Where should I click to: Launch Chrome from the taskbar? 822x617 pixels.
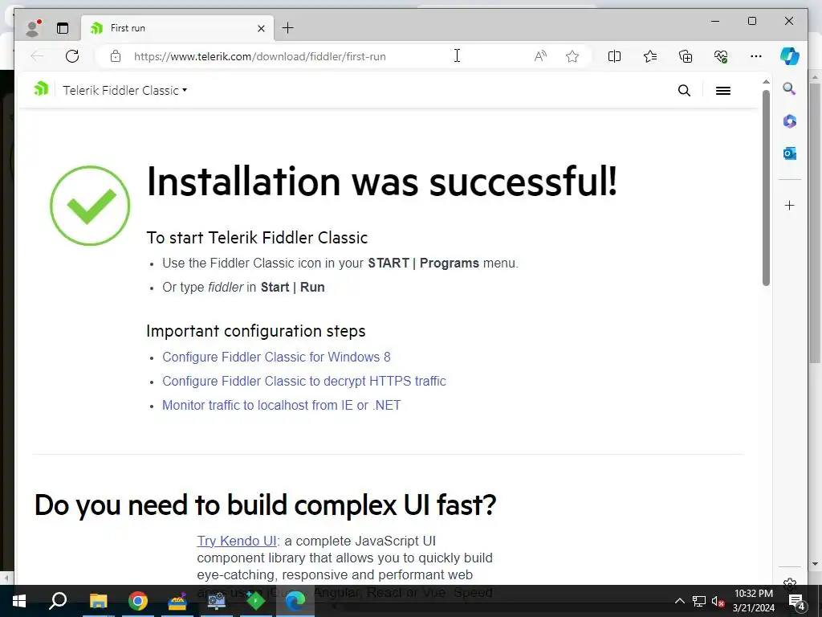tap(137, 601)
